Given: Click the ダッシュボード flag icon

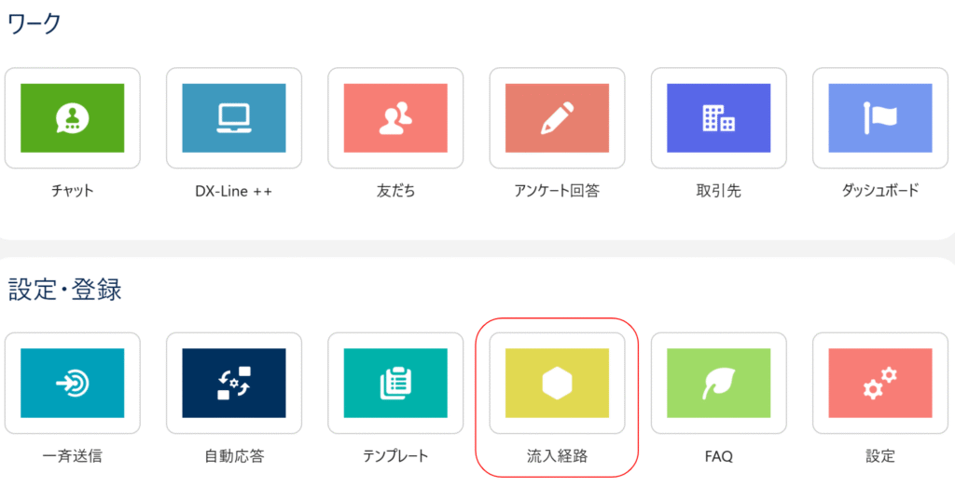Looking at the screenshot, I should click(879, 118).
